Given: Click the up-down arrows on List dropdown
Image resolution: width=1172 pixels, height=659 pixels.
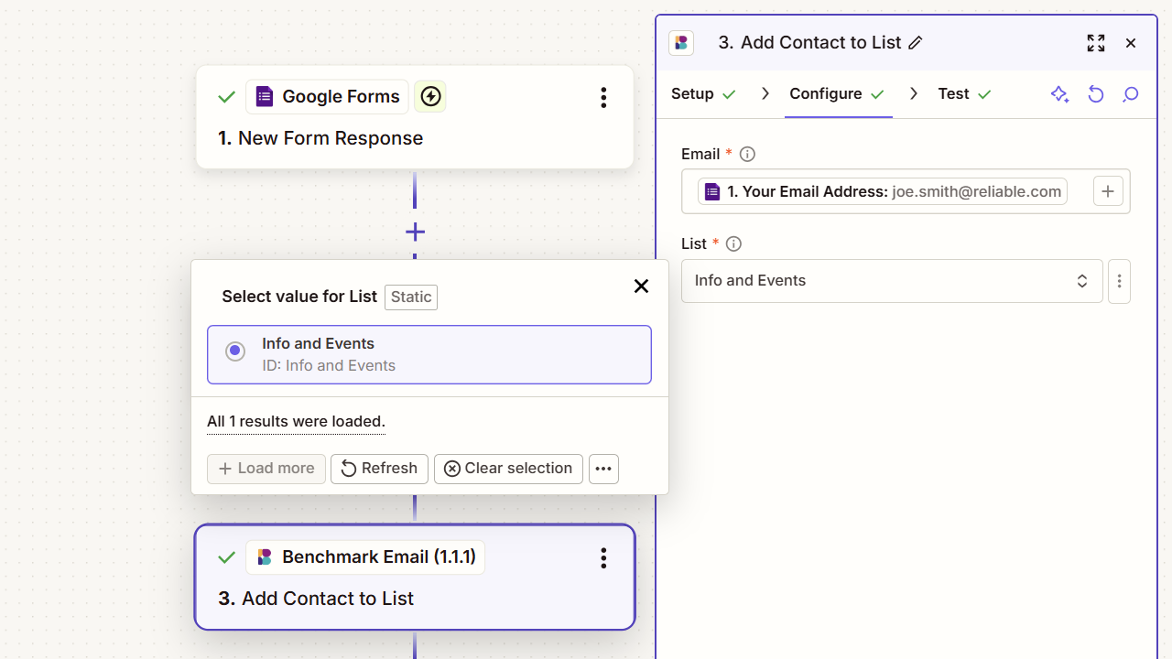Looking at the screenshot, I should pos(1082,281).
